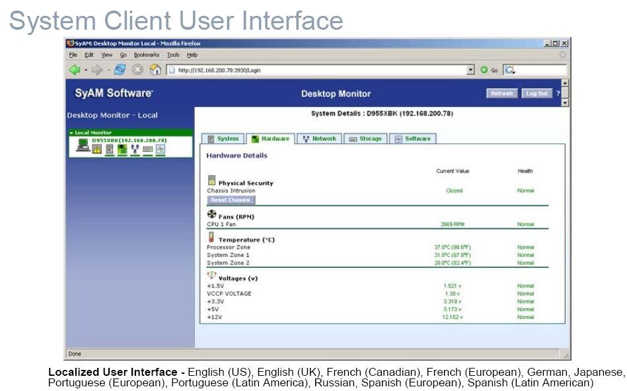Click the stop loading icon
This screenshot has width=627, height=391.
137,70
